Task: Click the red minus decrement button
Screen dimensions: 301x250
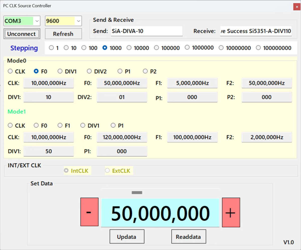Action: 89,212
